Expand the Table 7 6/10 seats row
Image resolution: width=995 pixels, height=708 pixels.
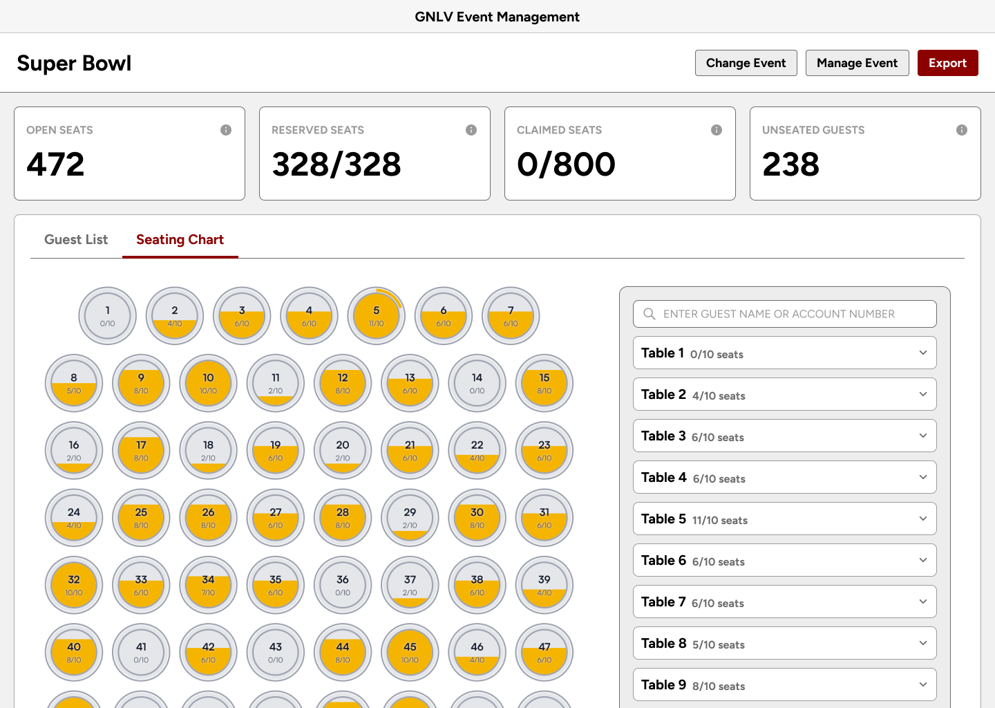click(785, 602)
